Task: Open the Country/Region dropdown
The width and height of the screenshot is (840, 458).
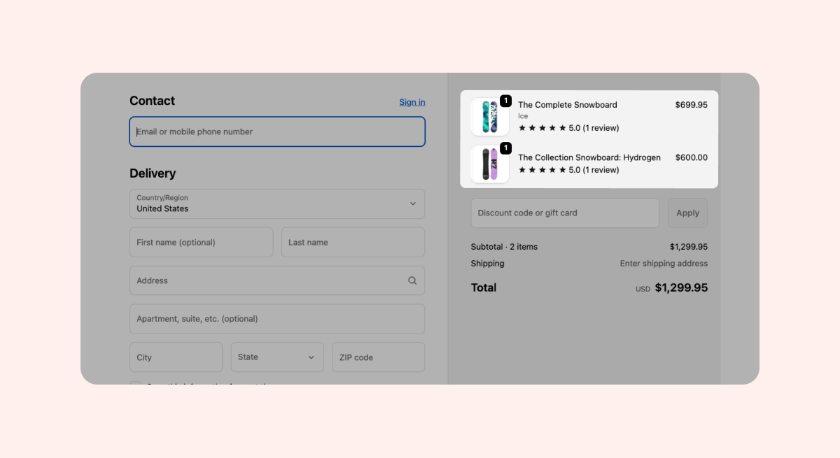Action: point(276,203)
